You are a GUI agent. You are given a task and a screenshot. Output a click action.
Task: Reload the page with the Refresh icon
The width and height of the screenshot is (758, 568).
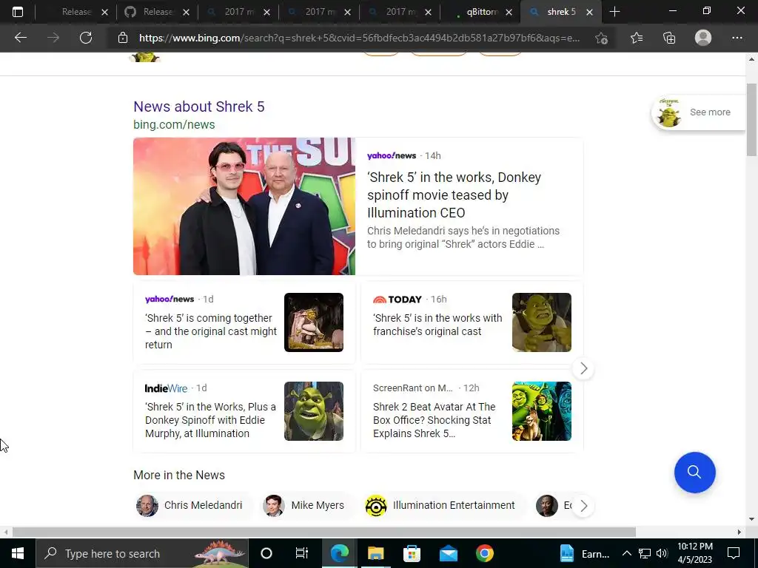pyautogui.click(x=86, y=38)
